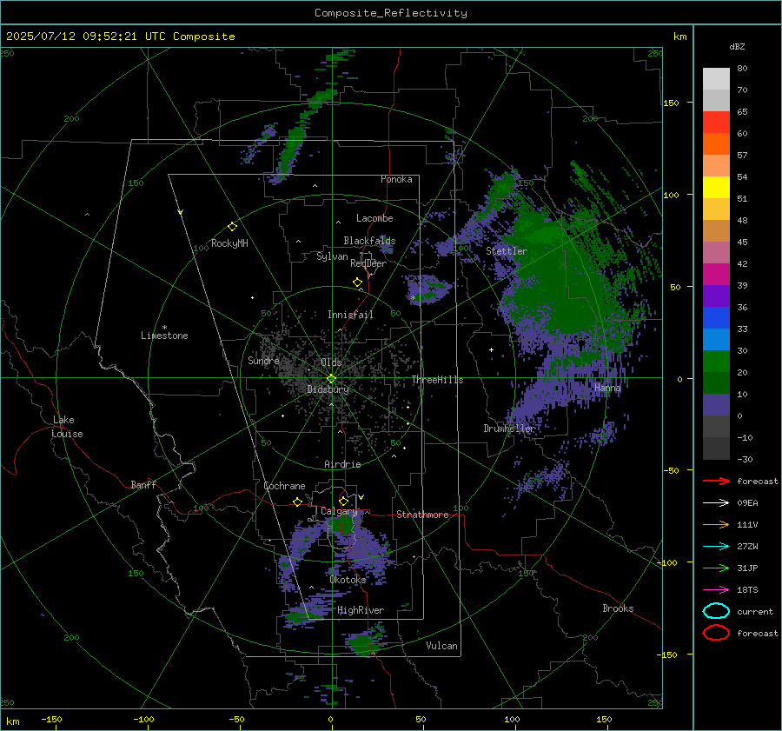Select the Sundre label
The image size is (782, 731).
click(x=263, y=360)
